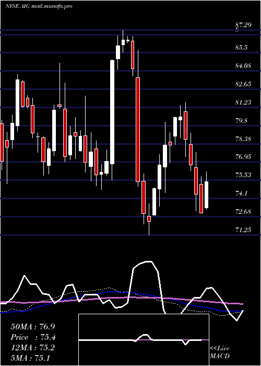Click the 5MA : 75.1 readout
This screenshot has height=366, width=261.
click(x=30, y=358)
